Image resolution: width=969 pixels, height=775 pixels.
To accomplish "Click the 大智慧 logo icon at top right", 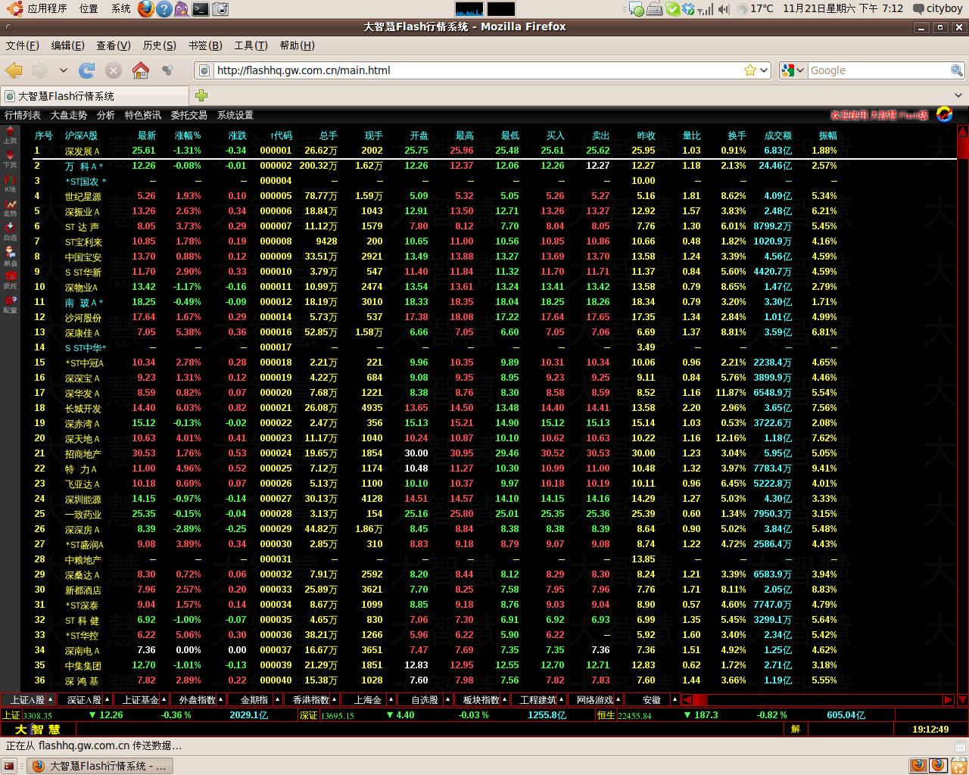I will (944, 114).
